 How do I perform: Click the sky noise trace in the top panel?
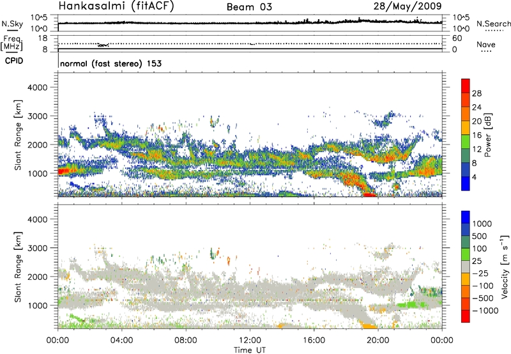pyautogui.click(x=250, y=22)
